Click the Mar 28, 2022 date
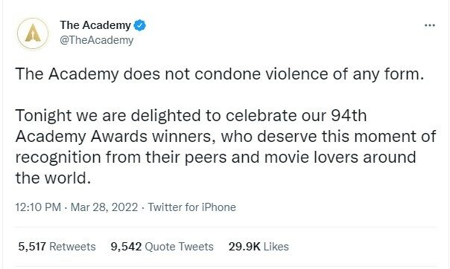Image resolution: width=450 pixels, height=269 pixels. [104, 207]
